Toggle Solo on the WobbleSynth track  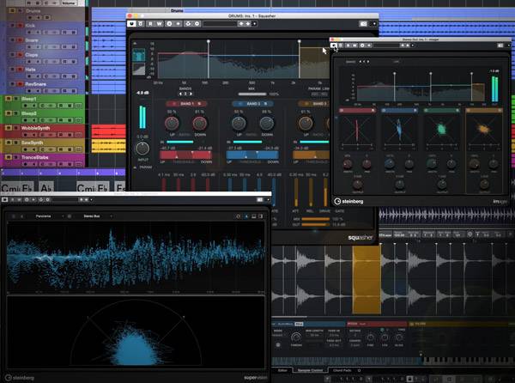[x=15, y=128]
